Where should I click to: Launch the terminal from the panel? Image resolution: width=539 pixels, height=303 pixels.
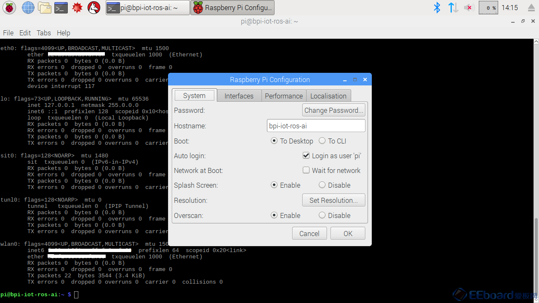[61, 8]
